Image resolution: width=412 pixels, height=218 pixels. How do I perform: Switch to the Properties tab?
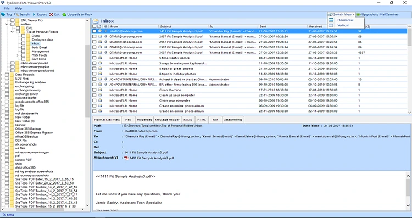144,120
